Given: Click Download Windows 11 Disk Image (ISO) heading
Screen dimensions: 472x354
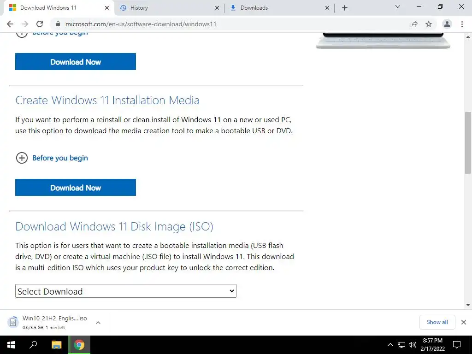Looking at the screenshot, I should pos(114,226).
